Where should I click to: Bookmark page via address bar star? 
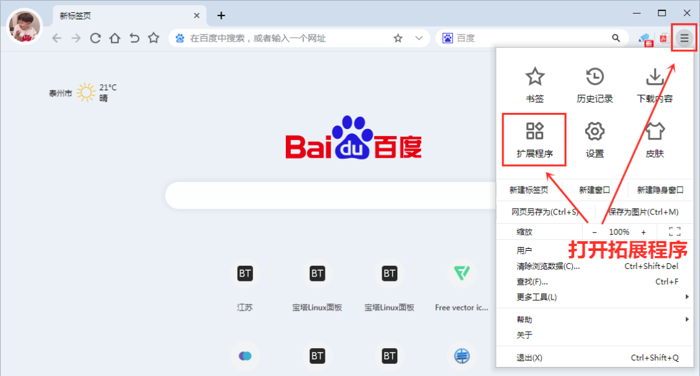pos(398,38)
